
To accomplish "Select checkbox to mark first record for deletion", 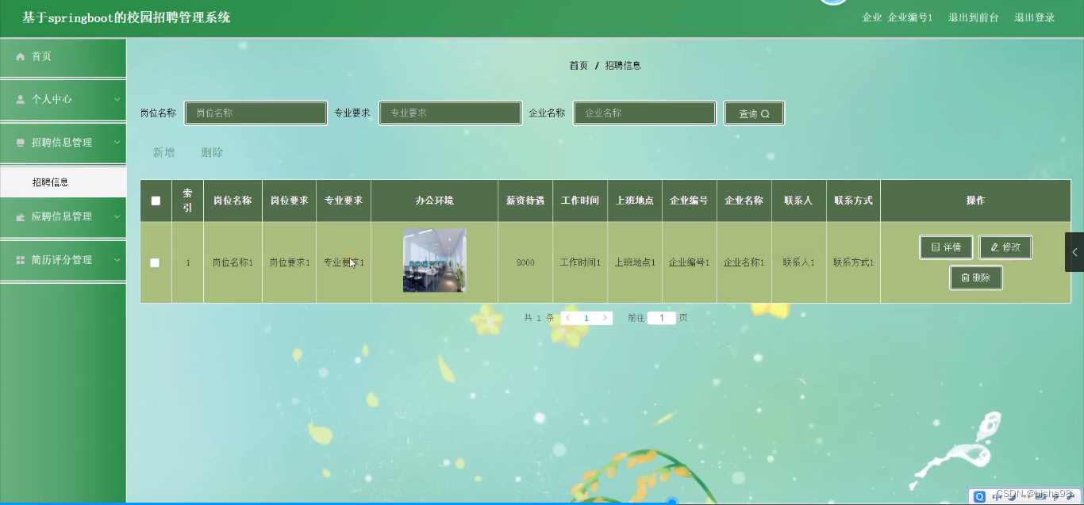I will tap(156, 262).
